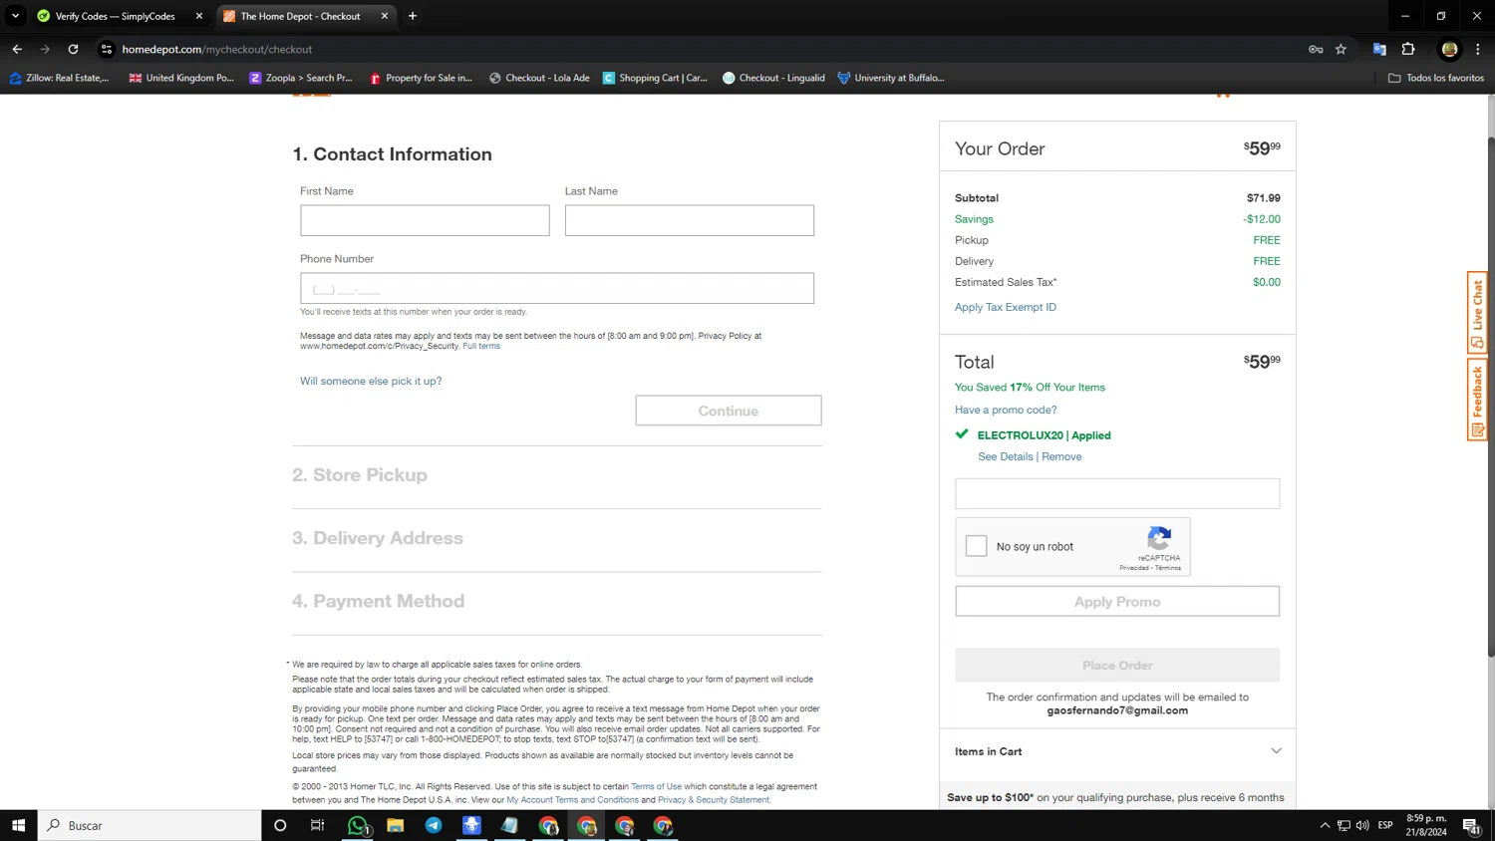Open the Checkout - Lingualid bookmark
The image size is (1495, 841).
[x=773, y=78]
